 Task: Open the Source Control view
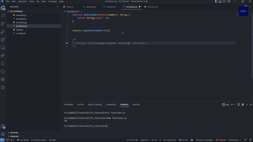tap(3, 24)
